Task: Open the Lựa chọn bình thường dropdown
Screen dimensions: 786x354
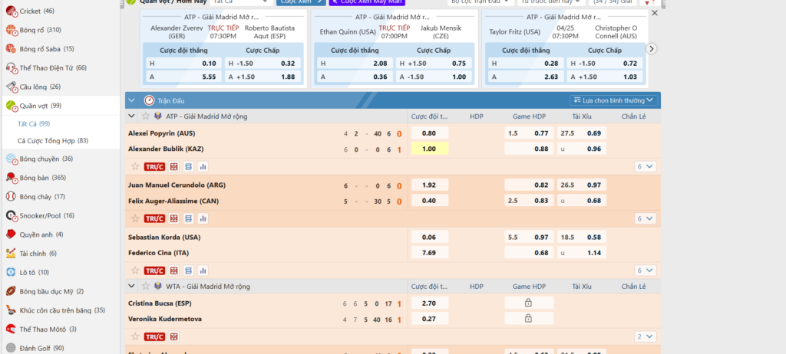Action: [x=614, y=100]
